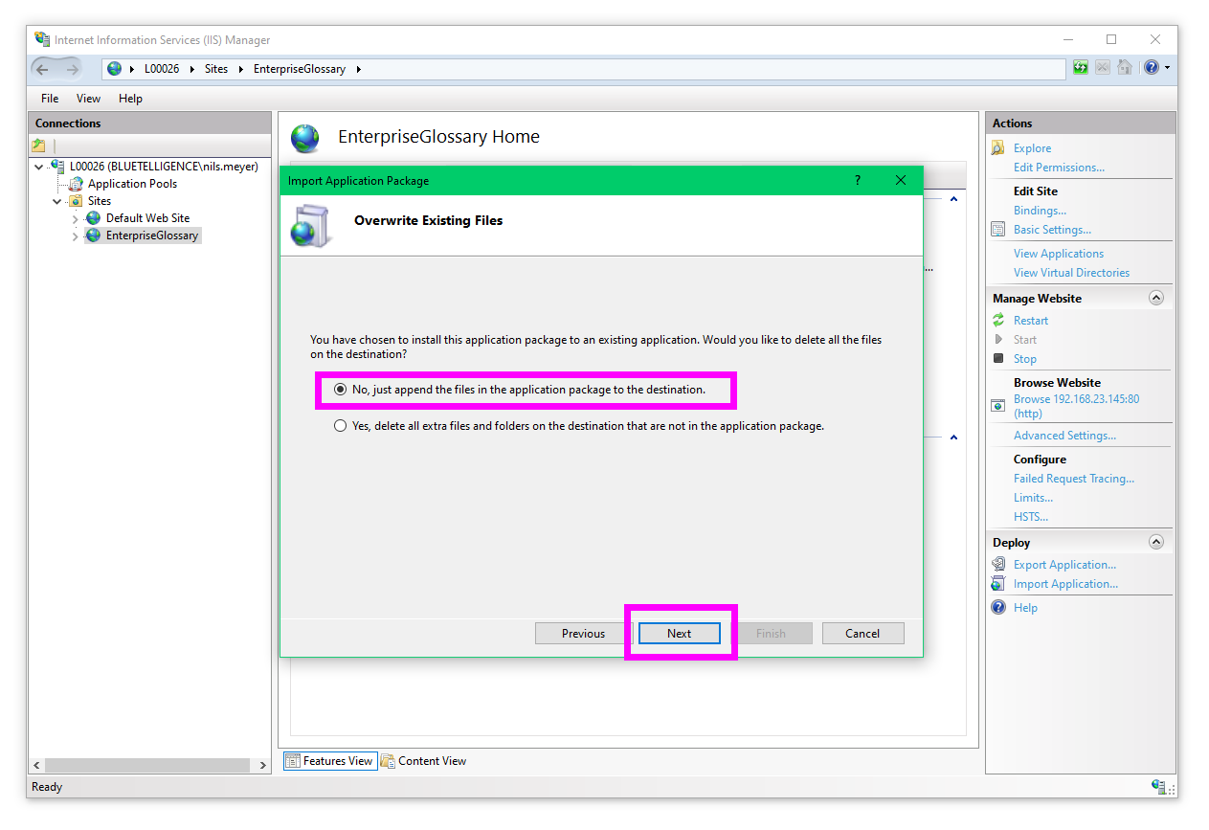Click Cancel in Import Application Package
Viewport: 1209px width, 830px height.
[x=862, y=634]
